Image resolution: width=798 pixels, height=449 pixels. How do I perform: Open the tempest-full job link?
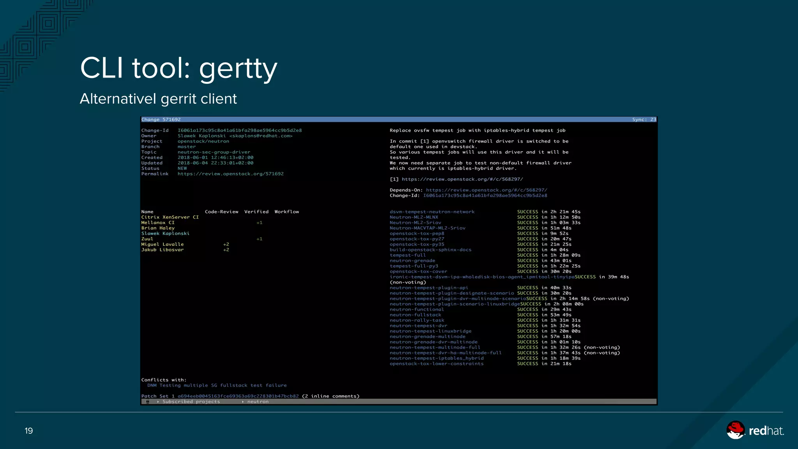408,255
